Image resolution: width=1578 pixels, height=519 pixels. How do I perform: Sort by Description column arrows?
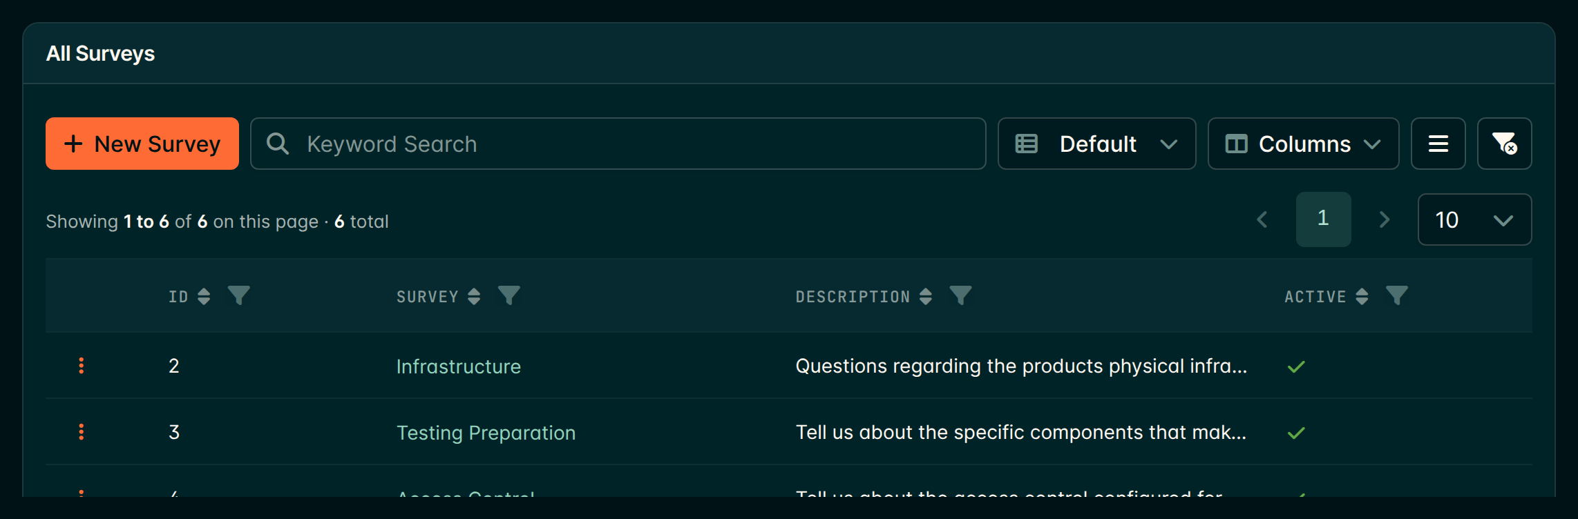[926, 296]
